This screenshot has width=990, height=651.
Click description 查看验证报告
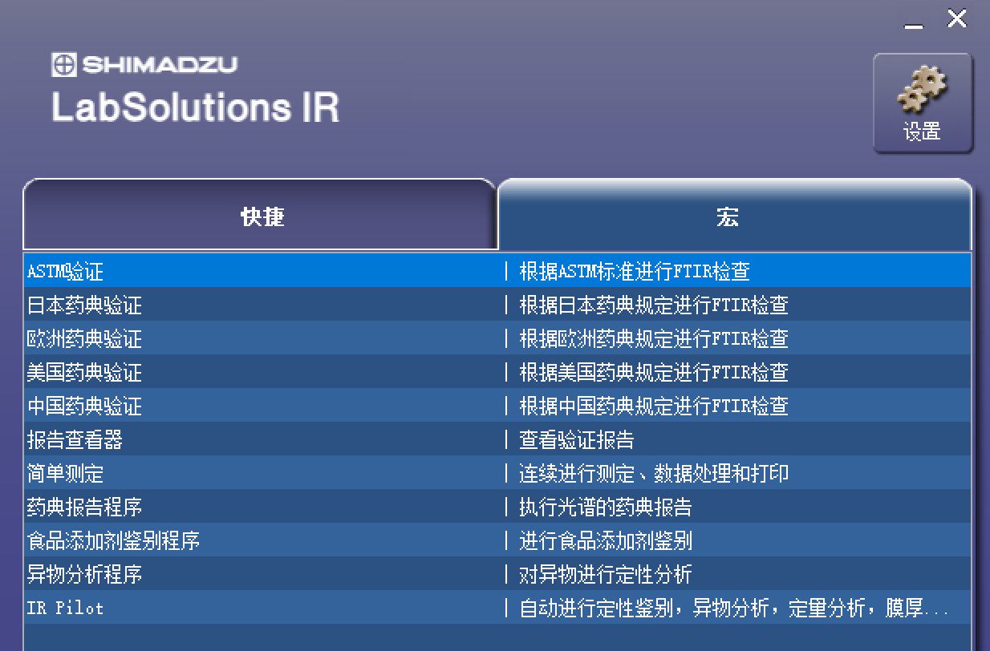[x=577, y=440]
